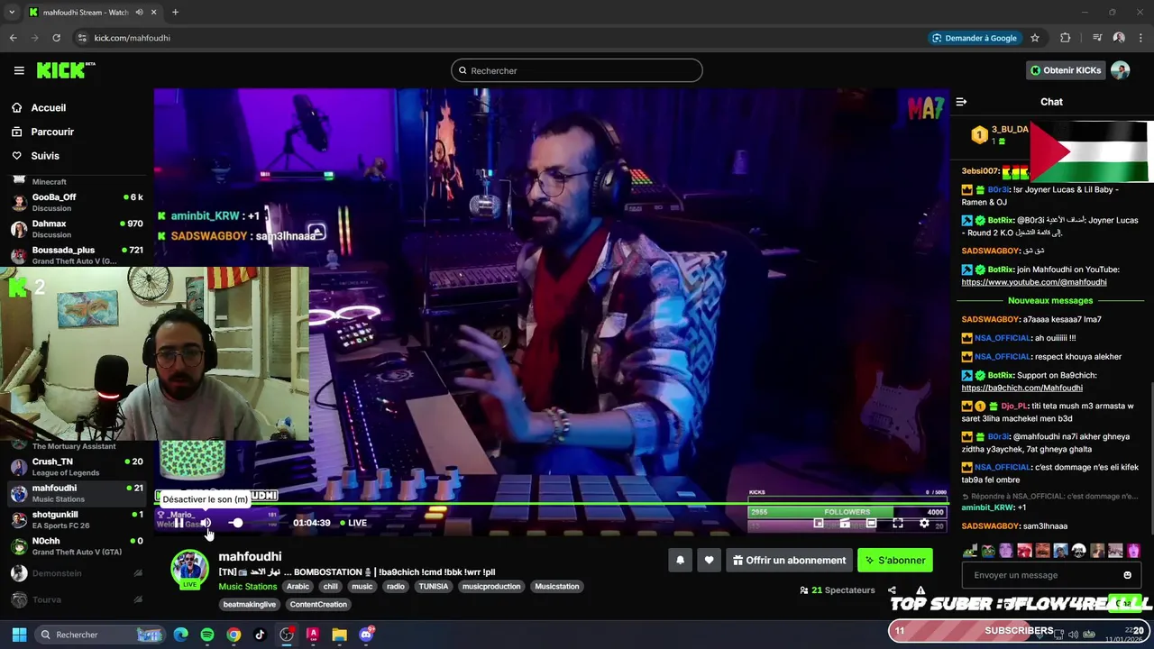Image resolution: width=1154 pixels, height=649 pixels.
Task: Select the chill tag
Action: pyautogui.click(x=330, y=586)
